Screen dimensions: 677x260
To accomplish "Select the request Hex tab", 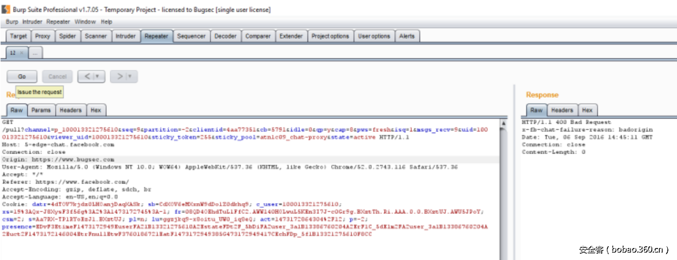I will pyautogui.click(x=96, y=110).
